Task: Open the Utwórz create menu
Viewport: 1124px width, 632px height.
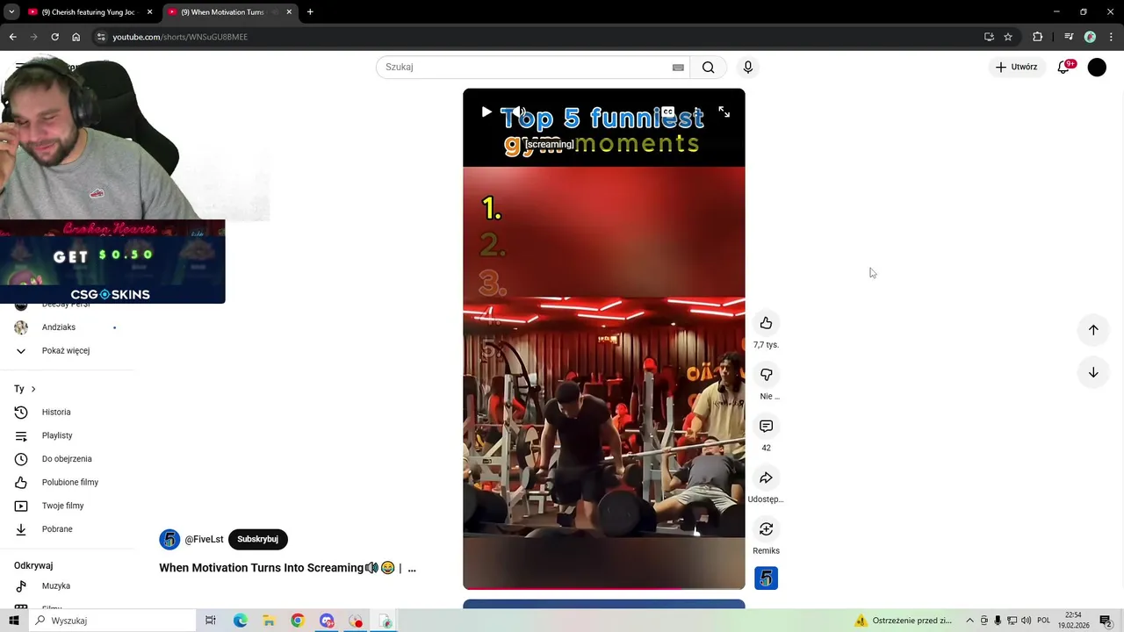Action: point(1016,67)
